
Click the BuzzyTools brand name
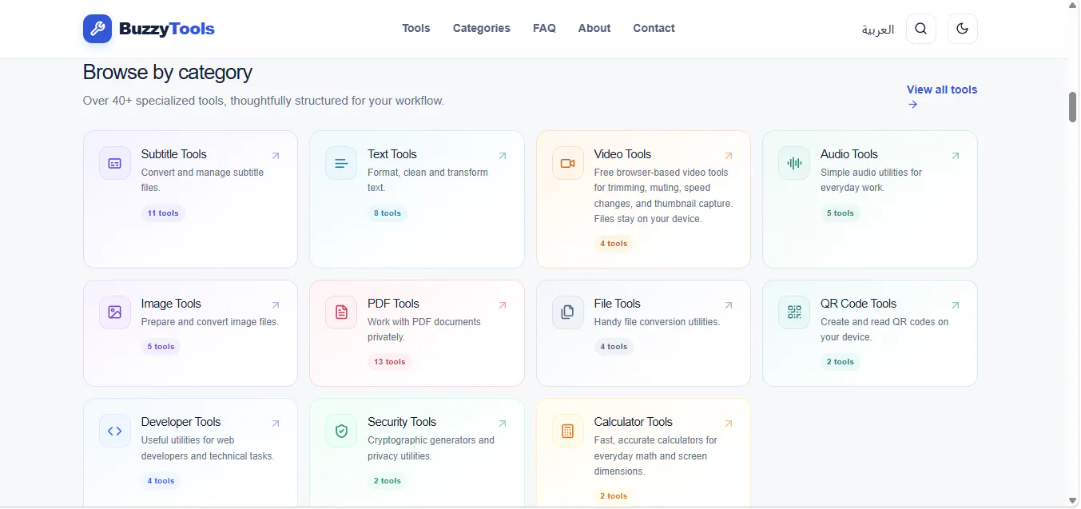click(x=167, y=29)
